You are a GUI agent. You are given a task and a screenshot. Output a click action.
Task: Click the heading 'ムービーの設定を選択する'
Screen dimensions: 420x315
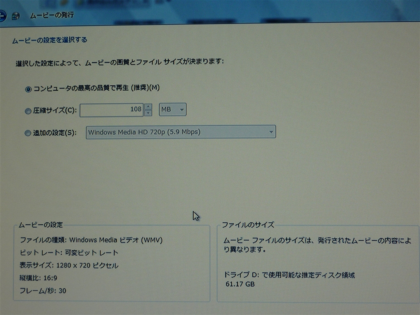[x=50, y=40]
